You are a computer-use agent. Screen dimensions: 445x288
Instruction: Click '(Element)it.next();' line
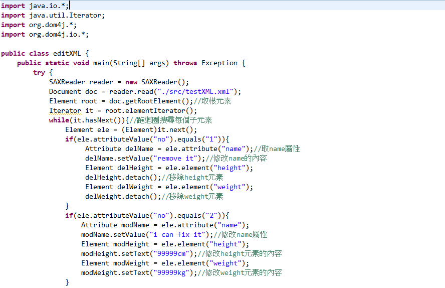point(131,130)
